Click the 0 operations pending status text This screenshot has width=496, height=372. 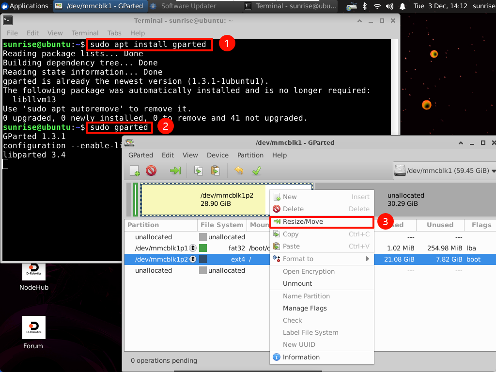pyautogui.click(x=164, y=360)
